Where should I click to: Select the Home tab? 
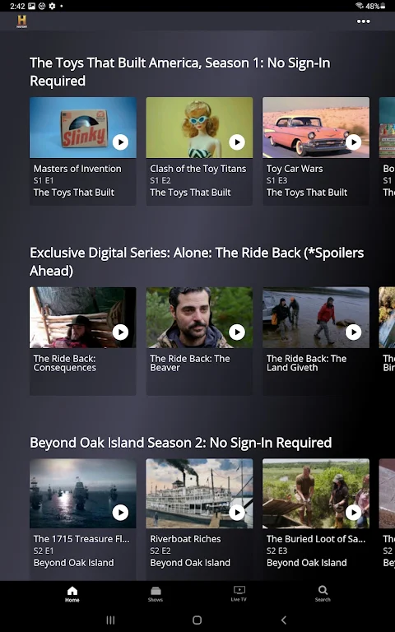point(72,594)
